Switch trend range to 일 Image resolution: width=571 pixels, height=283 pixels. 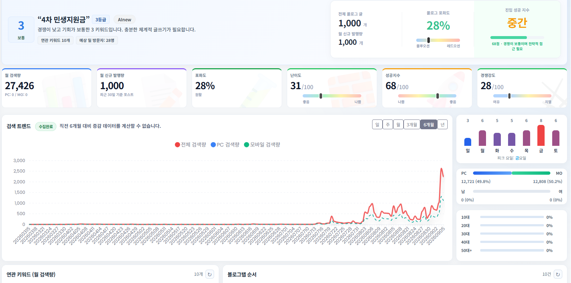tap(377, 125)
